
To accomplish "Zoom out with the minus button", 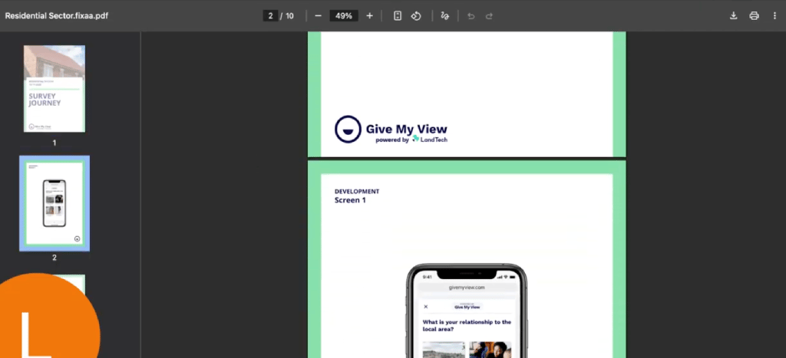I will pyautogui.click(x=318, y=16).
